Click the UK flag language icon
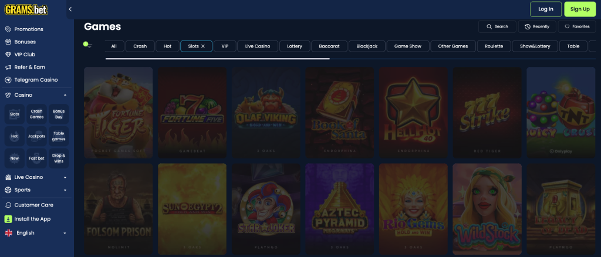Screen dimensions: 601x257 [x=8, y=233]
